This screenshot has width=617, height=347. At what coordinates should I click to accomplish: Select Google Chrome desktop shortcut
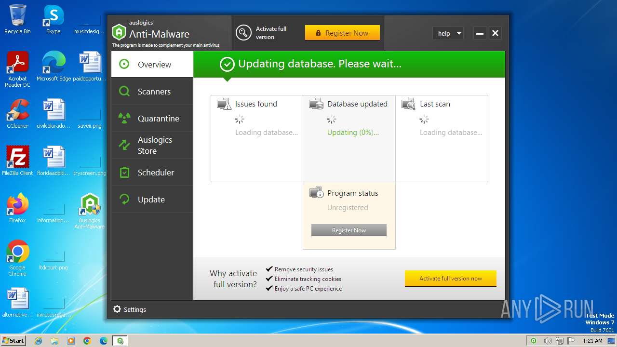pos(17,258)
